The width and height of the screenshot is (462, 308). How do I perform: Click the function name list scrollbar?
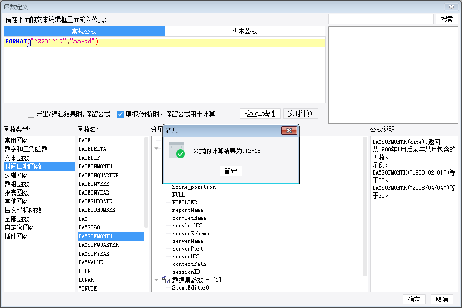[146, 182]
